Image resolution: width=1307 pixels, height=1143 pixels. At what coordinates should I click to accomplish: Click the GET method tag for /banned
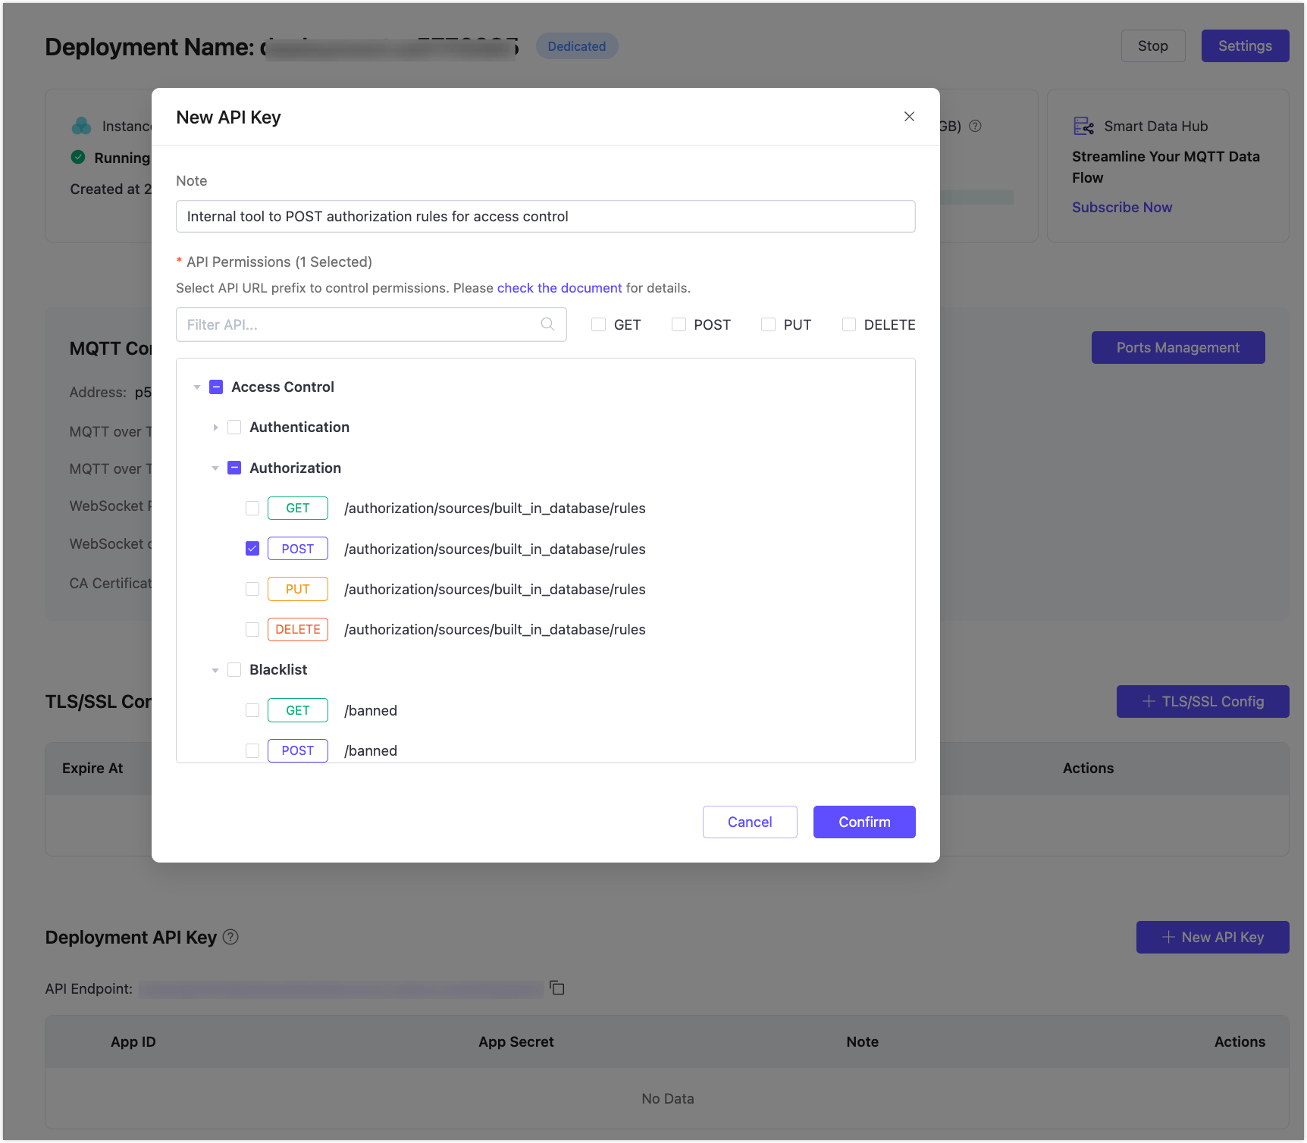click(297, 710)
